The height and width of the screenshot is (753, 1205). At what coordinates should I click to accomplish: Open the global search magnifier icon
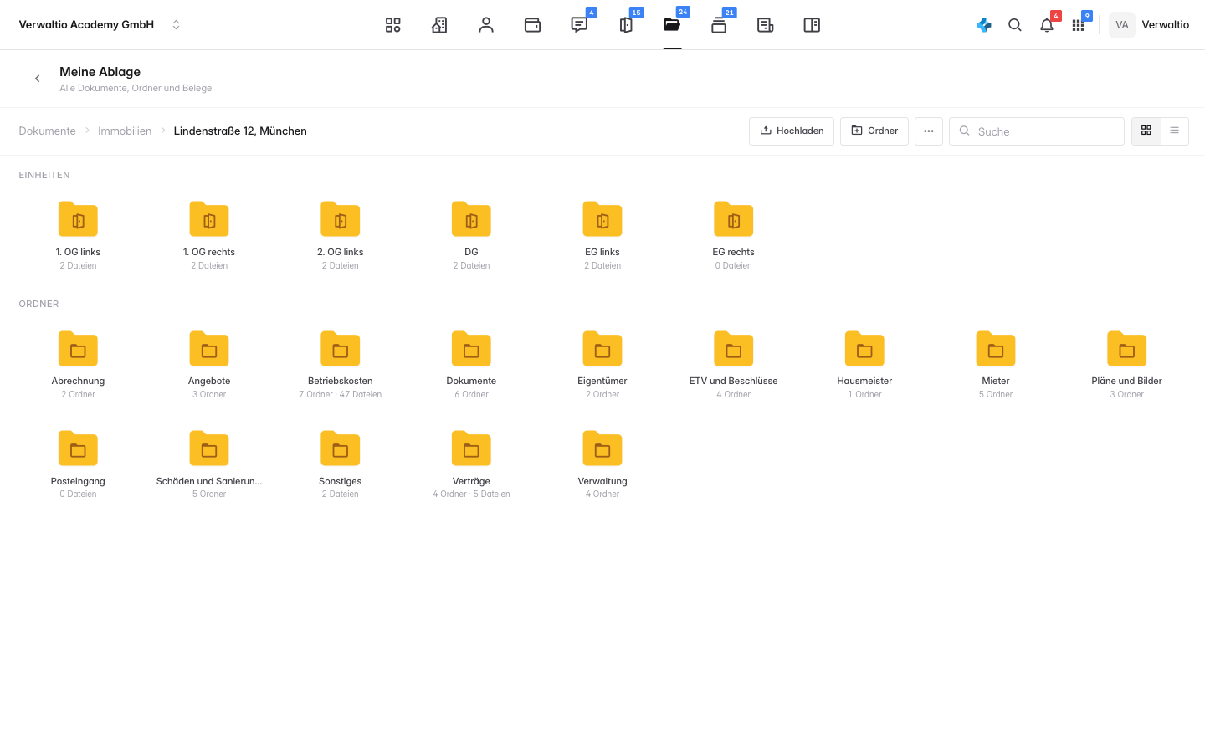1015,25
